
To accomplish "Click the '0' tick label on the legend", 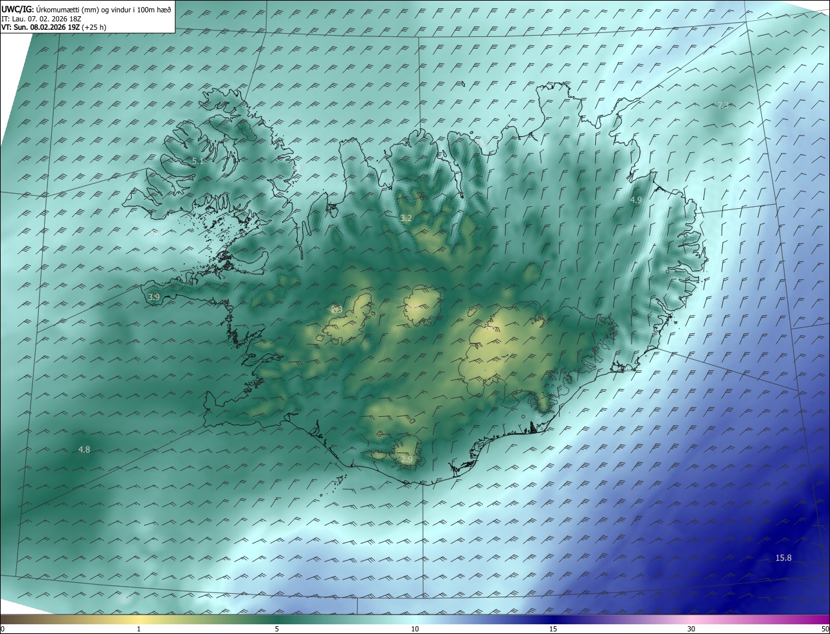I will click(3, 629).
